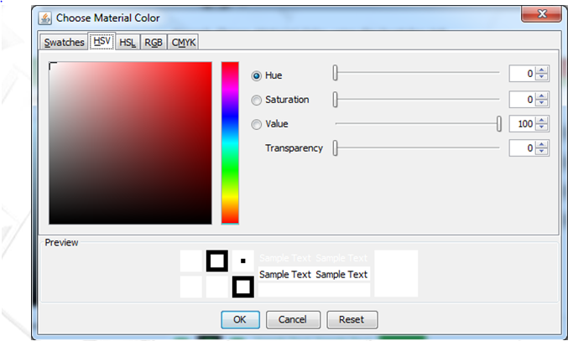The image size is (568, 341).
Task: Click the vertical rainbow hue strip
Action: pyautogui.click(x=230, y=143)
